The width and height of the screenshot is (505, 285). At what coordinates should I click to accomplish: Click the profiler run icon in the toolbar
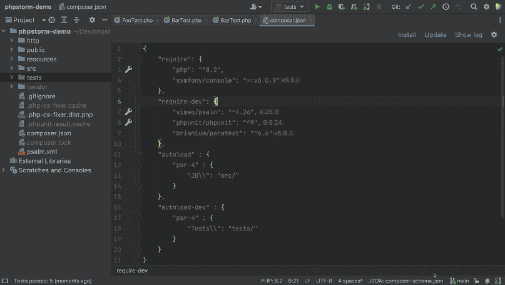354,6
